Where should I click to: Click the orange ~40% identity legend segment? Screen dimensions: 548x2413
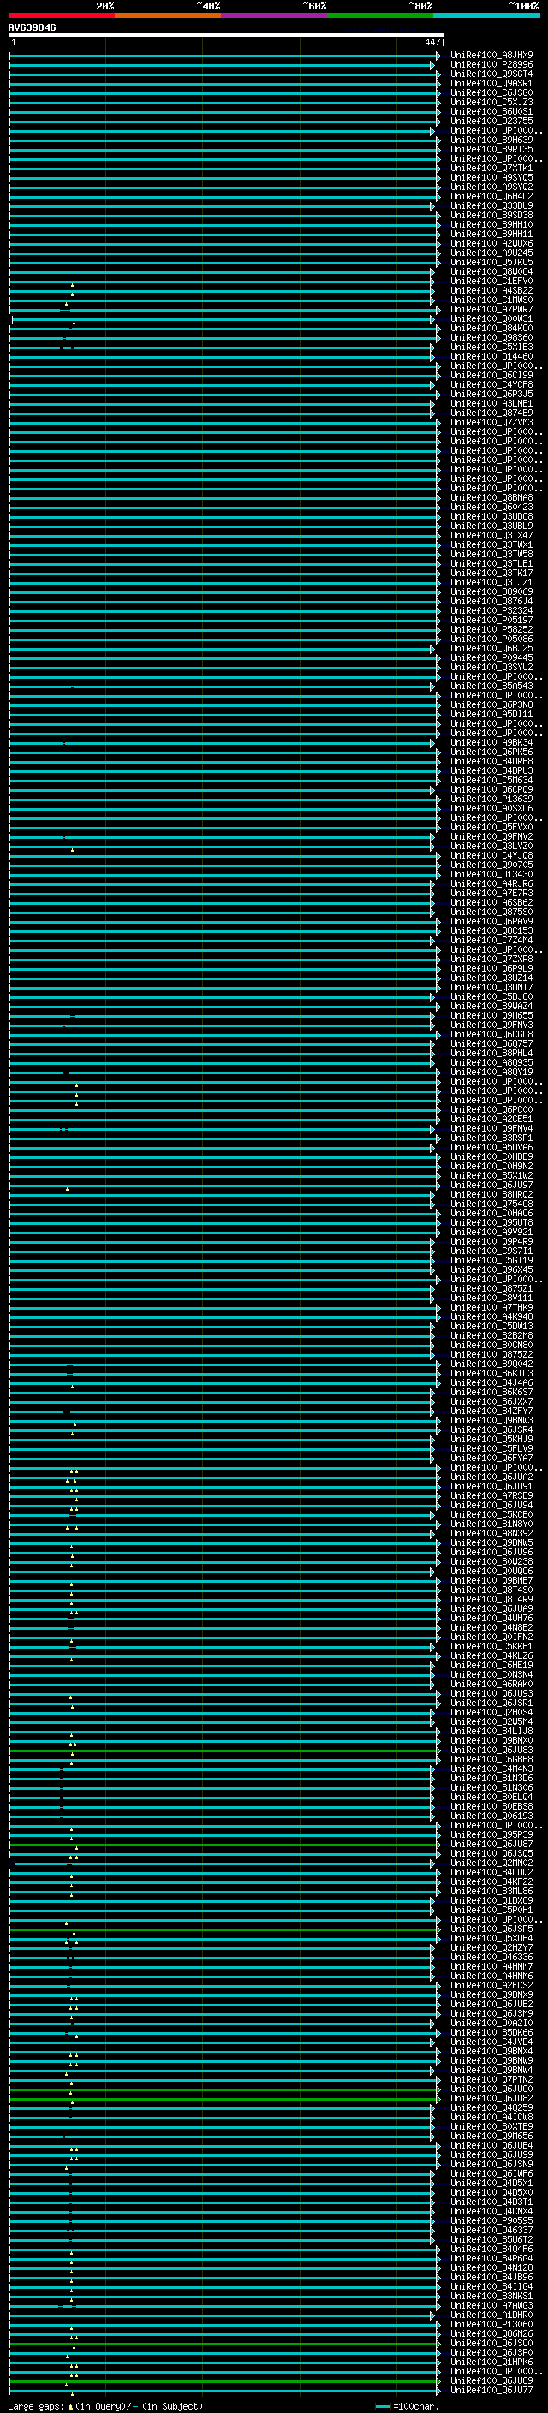tap(167, 15)
